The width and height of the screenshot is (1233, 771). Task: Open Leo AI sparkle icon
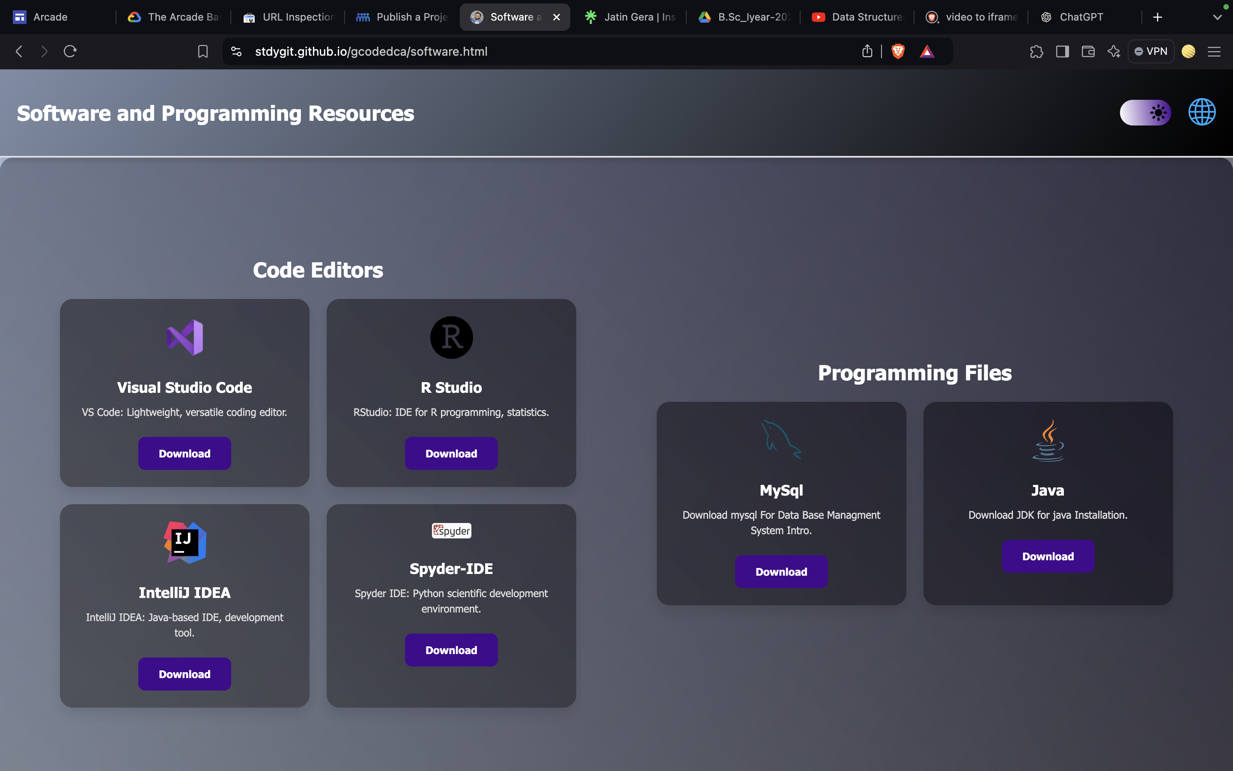click(1114, 51)
